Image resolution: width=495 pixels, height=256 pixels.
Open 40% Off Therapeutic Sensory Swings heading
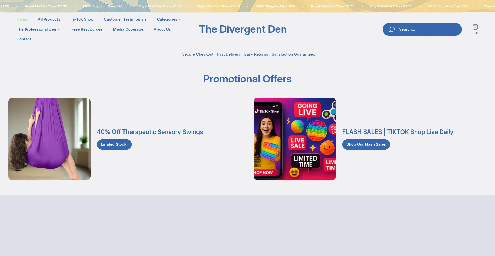150,132
